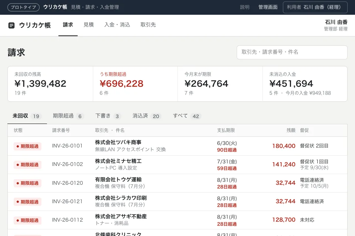
Task: Open the 入金・消込 tab
Action: click(117, 25)
